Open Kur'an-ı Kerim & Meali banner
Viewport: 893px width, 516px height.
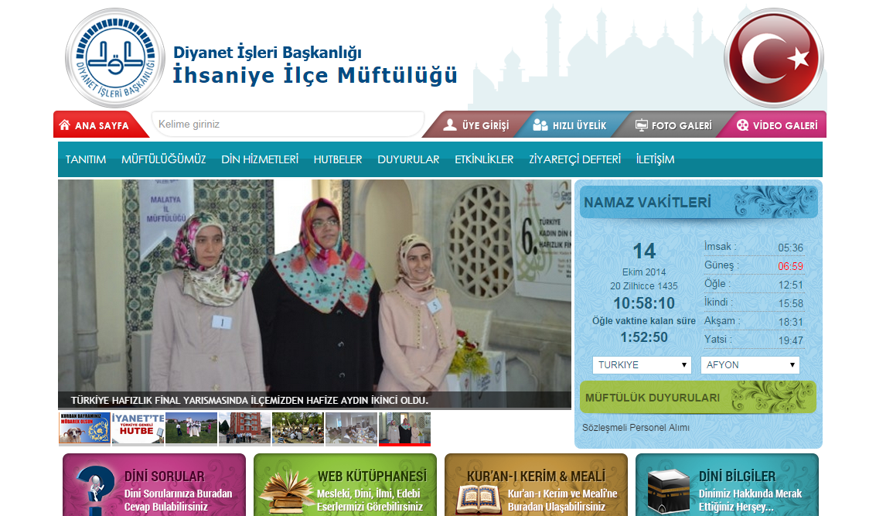click(x=536, y=485)
